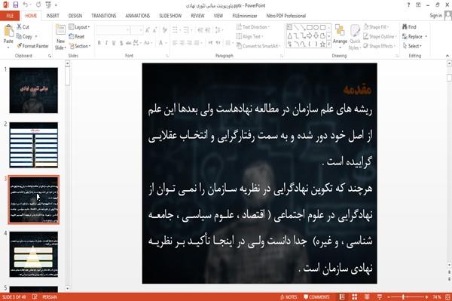Screen dimensions: 452x301
Task: Click Increase Font Size icon
Action: 148,30
